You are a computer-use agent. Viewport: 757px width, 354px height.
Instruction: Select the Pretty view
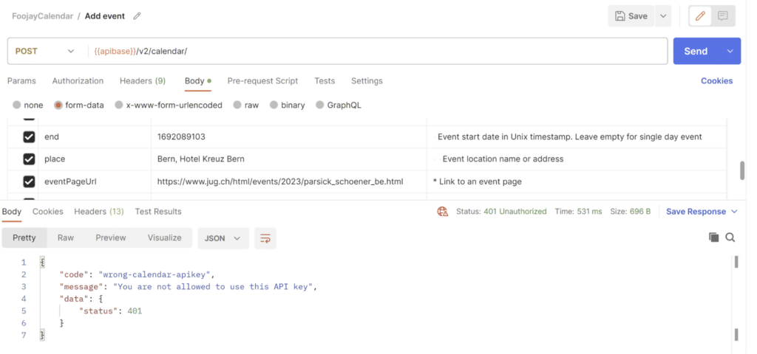click(24, 238)
